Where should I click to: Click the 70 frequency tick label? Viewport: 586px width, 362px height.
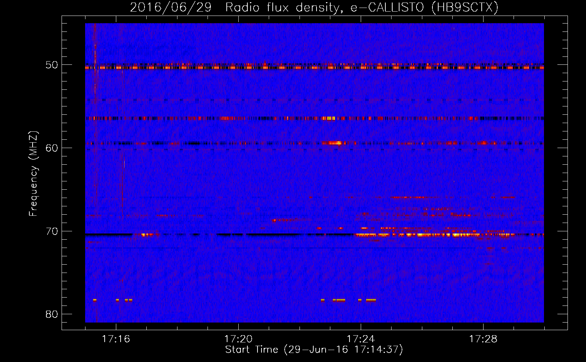tap(52, 231)
